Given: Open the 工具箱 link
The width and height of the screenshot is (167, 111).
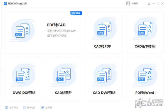Looking at the screenshot, I should [x=49, y=108].
